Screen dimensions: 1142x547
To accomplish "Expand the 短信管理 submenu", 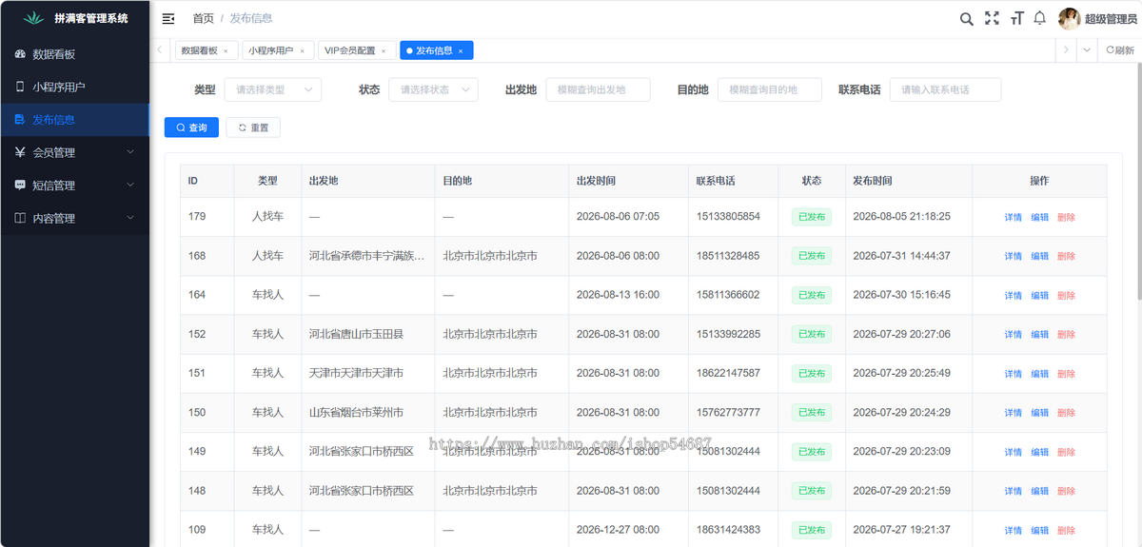I will (x=130, y=186).
